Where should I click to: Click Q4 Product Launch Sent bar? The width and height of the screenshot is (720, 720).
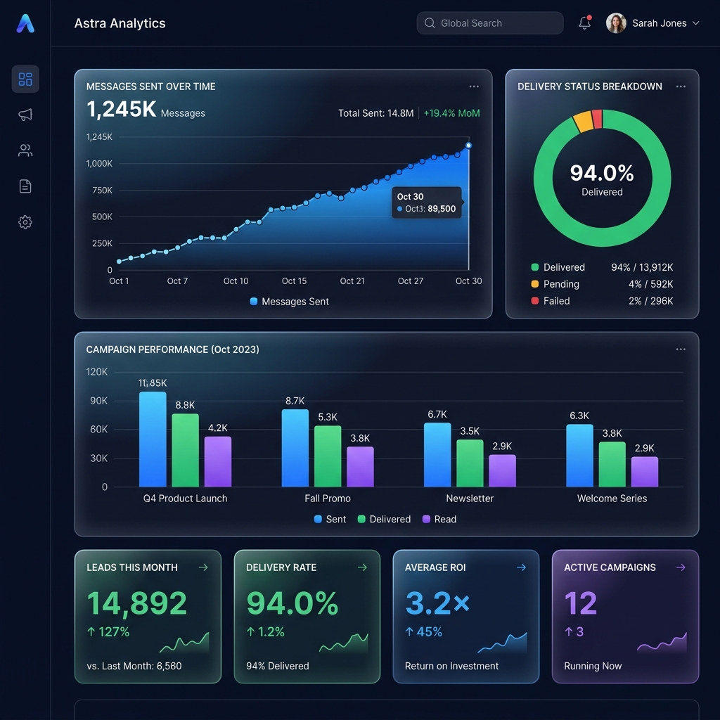point(153,439)
